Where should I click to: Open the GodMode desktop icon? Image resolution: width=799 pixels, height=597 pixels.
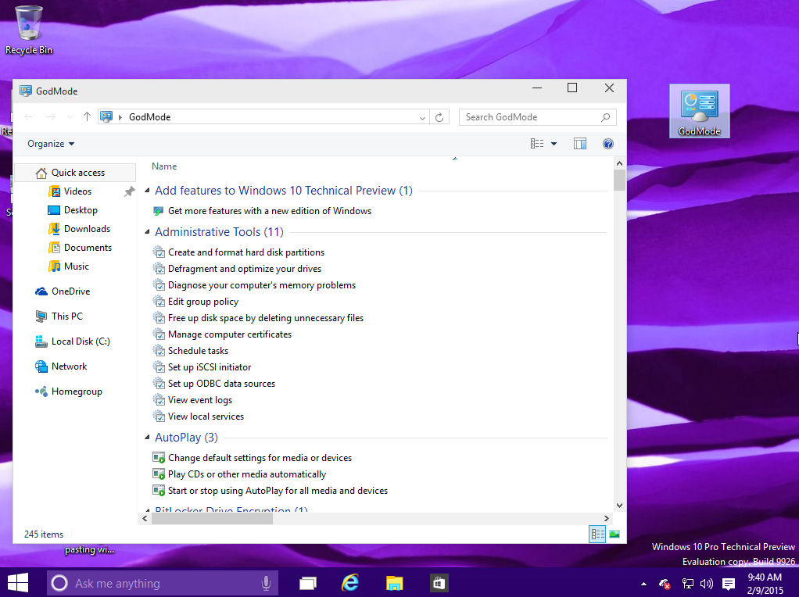coord(698,111)
